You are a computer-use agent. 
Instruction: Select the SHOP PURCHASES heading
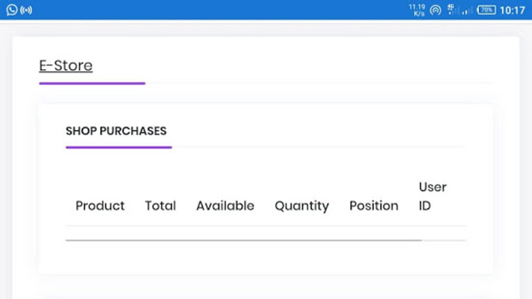[116, 131]
